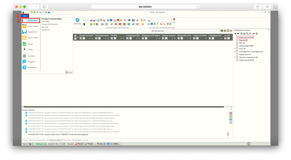Click the browser address bar
The image size is (291, 160).
tap(145, 7)
